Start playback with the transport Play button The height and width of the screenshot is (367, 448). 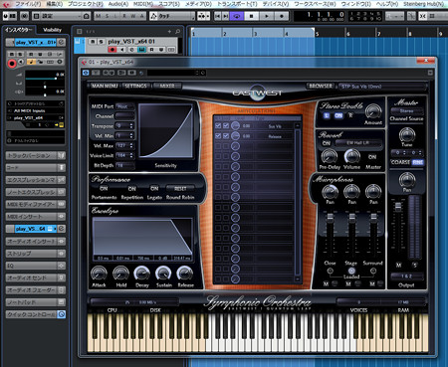[x=267, y=16]
